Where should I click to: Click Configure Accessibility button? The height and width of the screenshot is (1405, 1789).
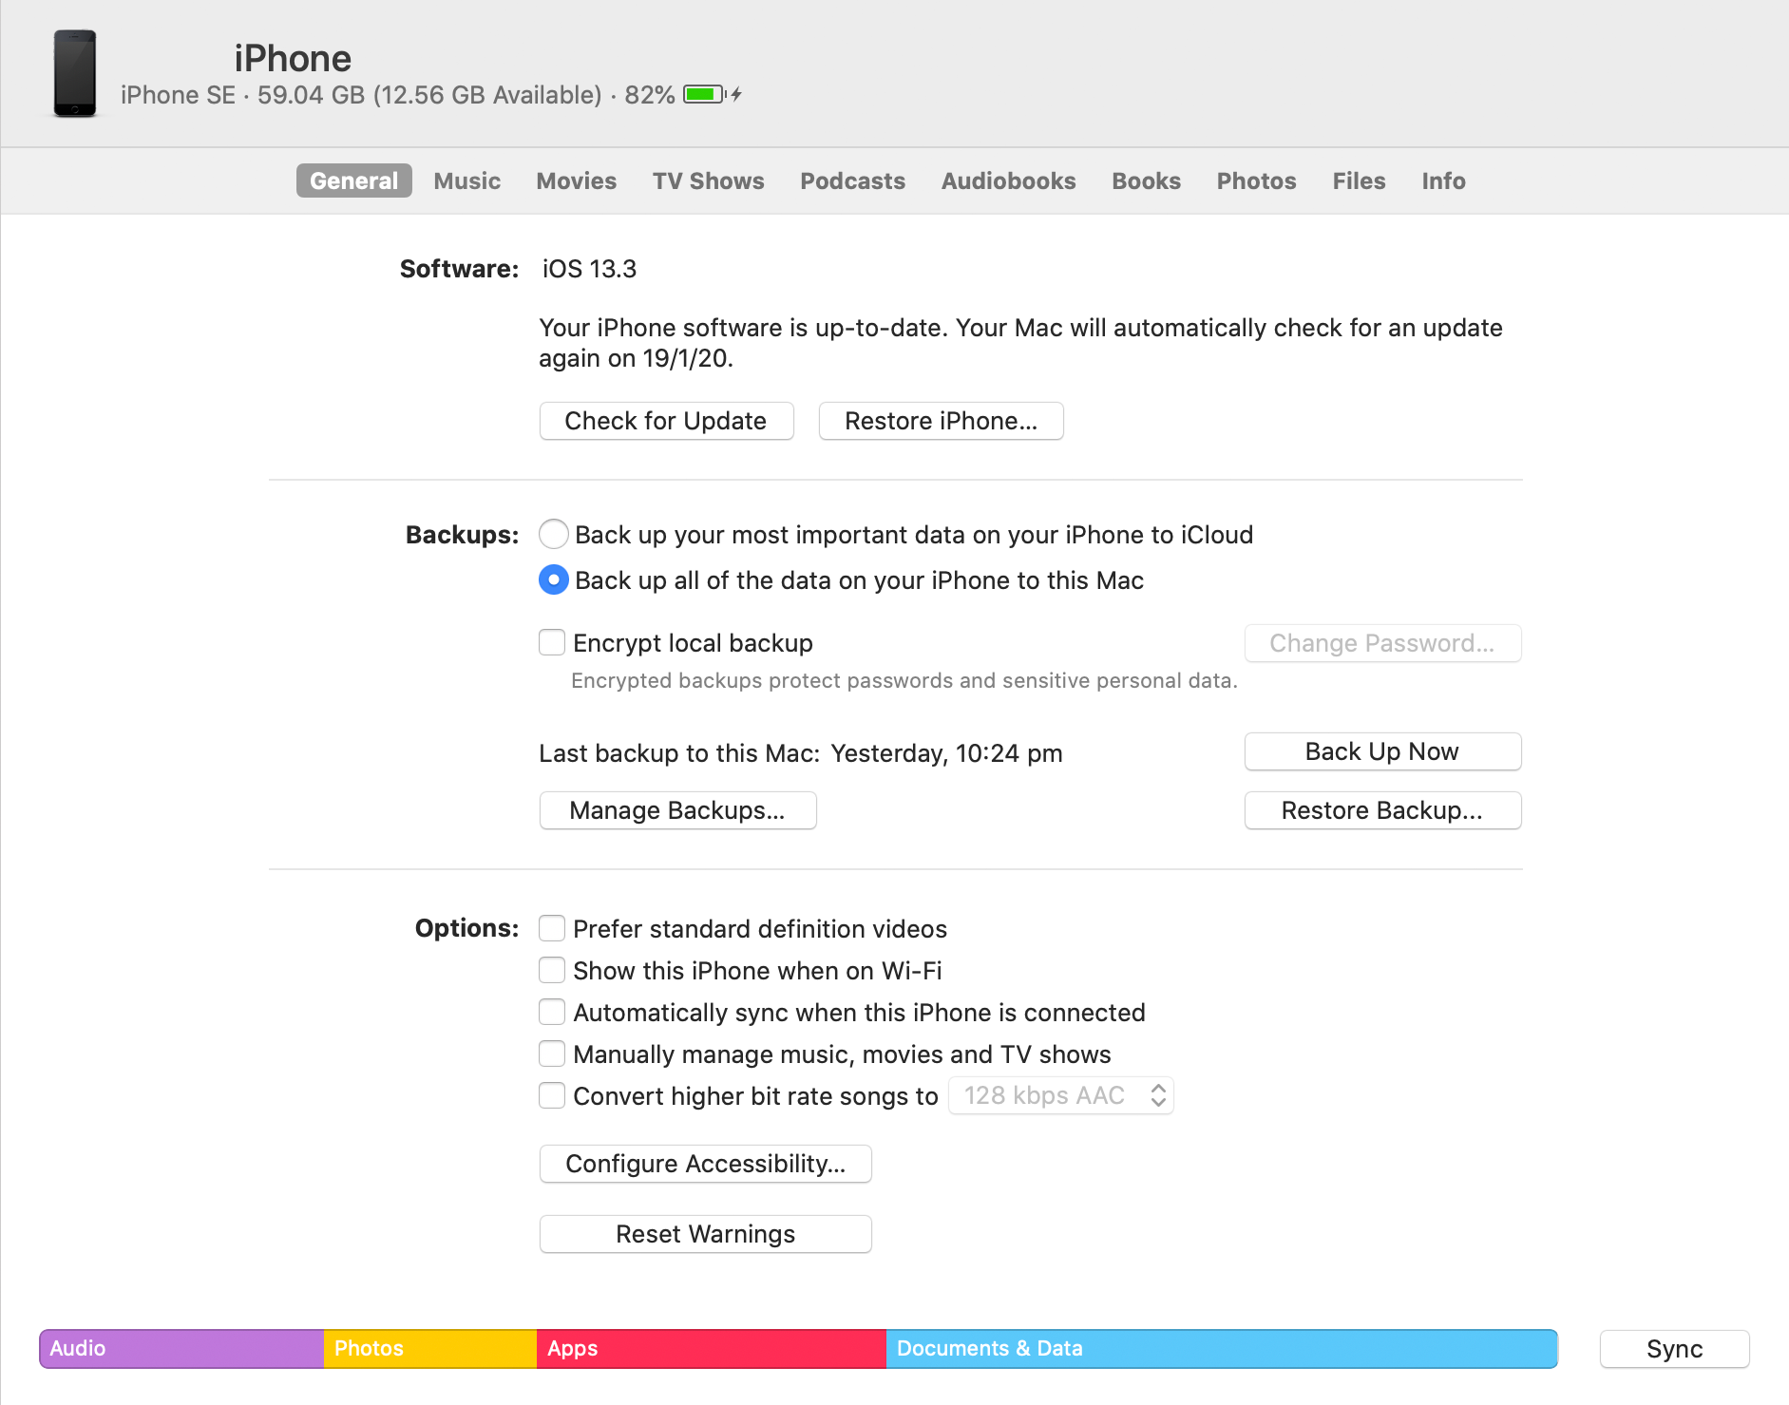coord(705,1164)
